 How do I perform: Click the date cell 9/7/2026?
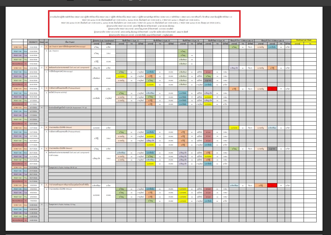coord(33,119)
